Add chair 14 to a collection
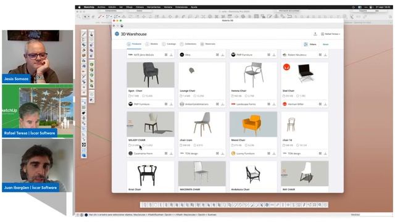 pyautogui.click(x=320, y=154)
